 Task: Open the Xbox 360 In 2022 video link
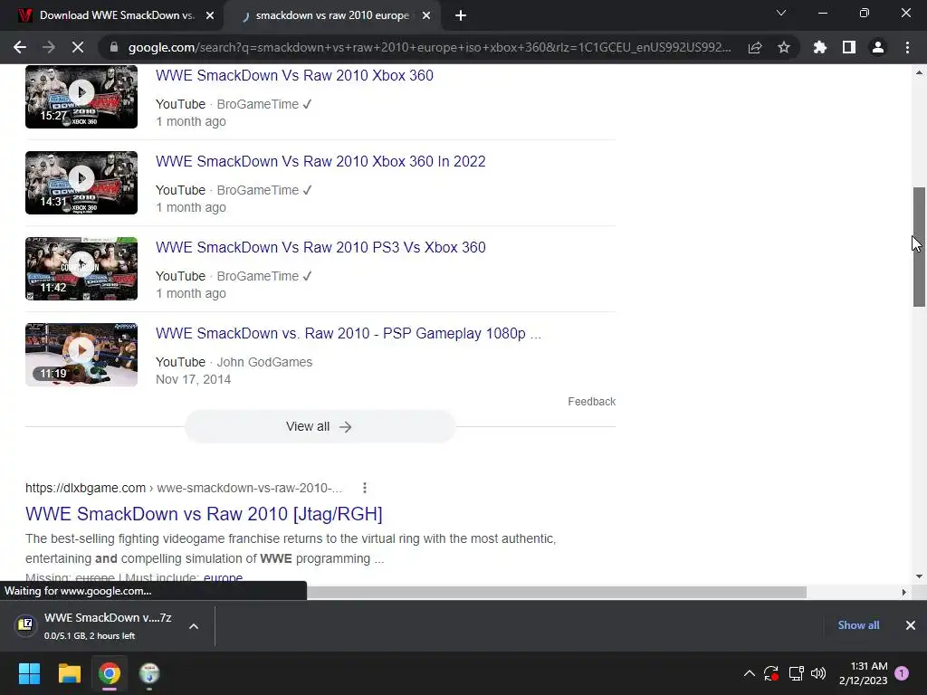320,161
